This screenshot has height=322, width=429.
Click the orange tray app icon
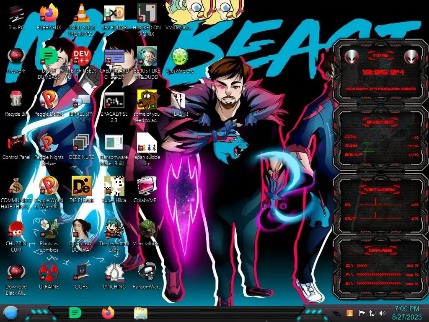tap(350, 313)
